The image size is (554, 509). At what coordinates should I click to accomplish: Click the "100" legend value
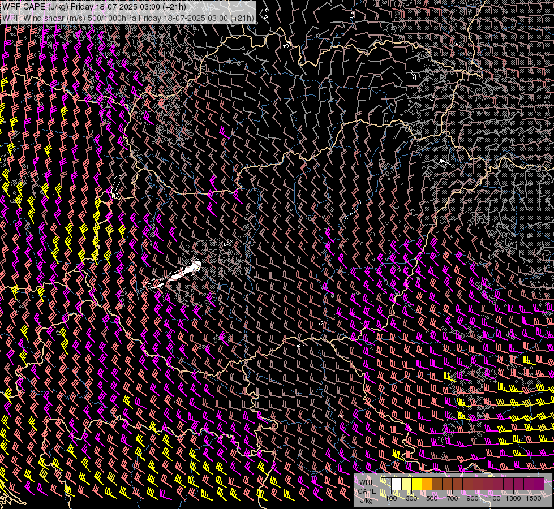pyautogui.click(x=391, y=498)
